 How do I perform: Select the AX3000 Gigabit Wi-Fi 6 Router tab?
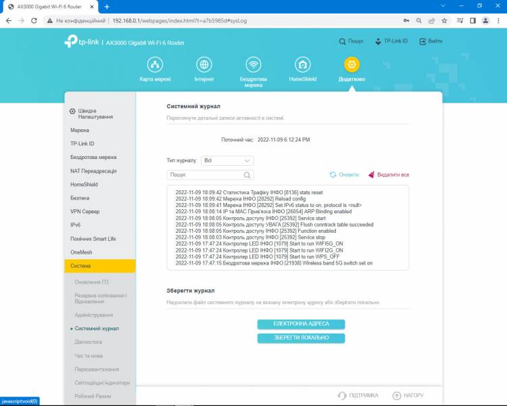pos(49,7)
